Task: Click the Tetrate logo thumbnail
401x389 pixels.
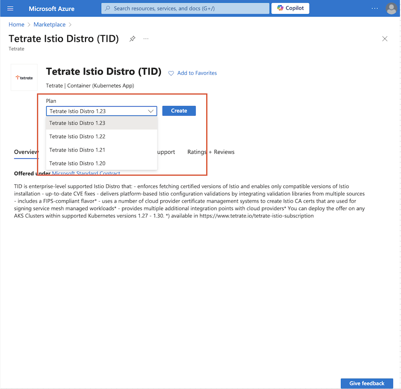Action: pos(24,77)
